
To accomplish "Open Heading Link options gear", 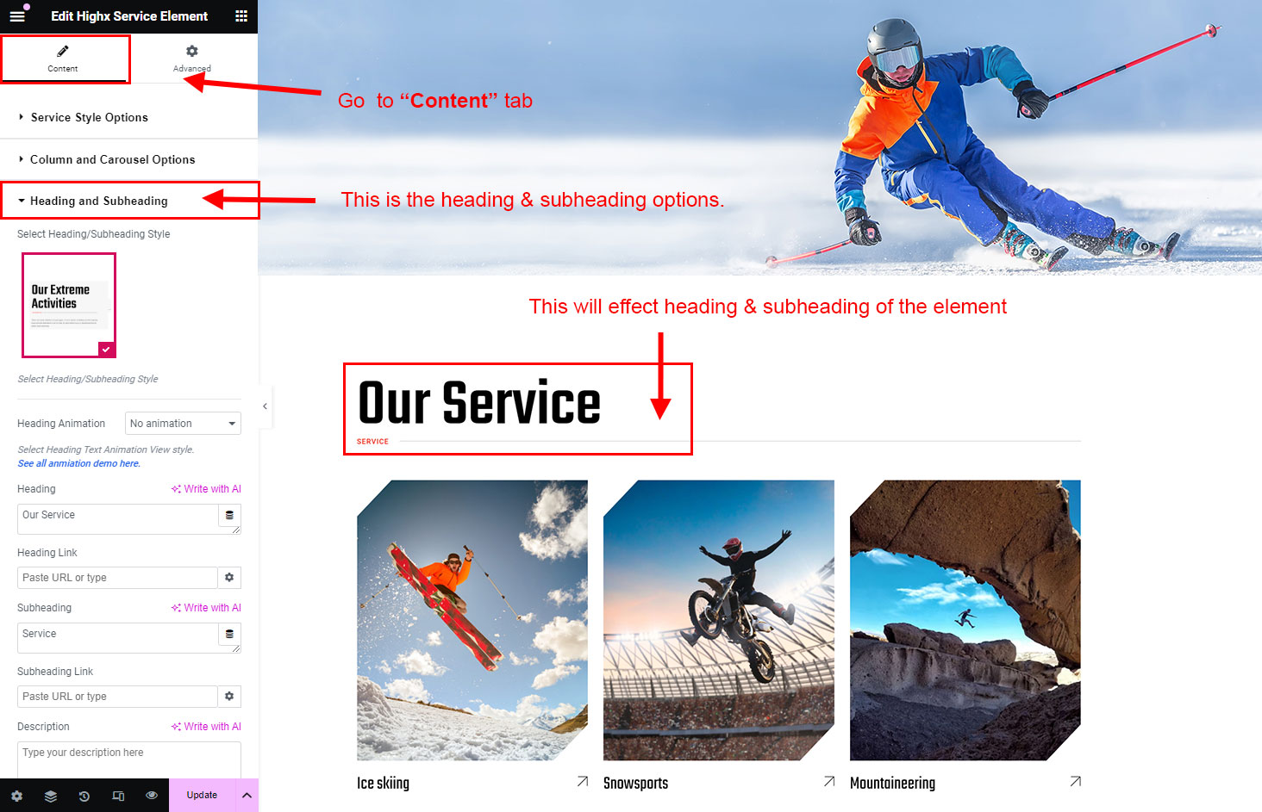I will click(x=229, y=578).
